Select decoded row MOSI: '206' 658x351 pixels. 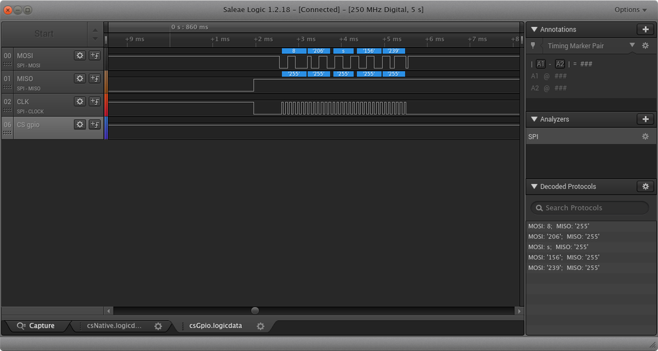[x=589, y=236]
